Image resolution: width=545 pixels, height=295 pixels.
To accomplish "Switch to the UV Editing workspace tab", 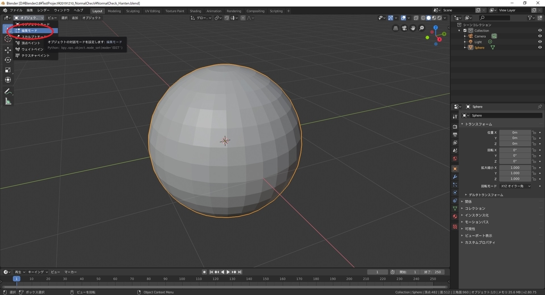I will [153, 11].
